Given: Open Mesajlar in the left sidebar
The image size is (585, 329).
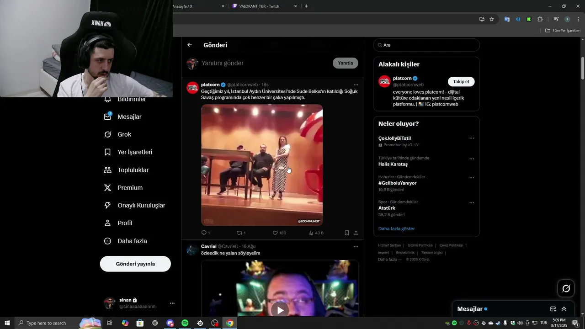Looking at the screenshot, I should click(x=123, y=117).
